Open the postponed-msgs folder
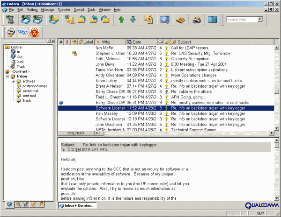Screen dimensions: 281x217 pyautogui.click(x=35, y=86)
